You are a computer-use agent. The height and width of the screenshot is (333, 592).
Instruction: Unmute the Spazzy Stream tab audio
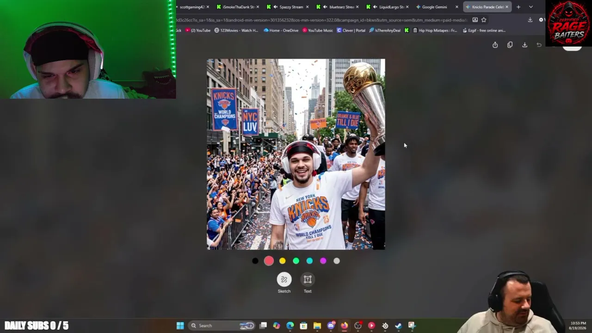[276, 7]
